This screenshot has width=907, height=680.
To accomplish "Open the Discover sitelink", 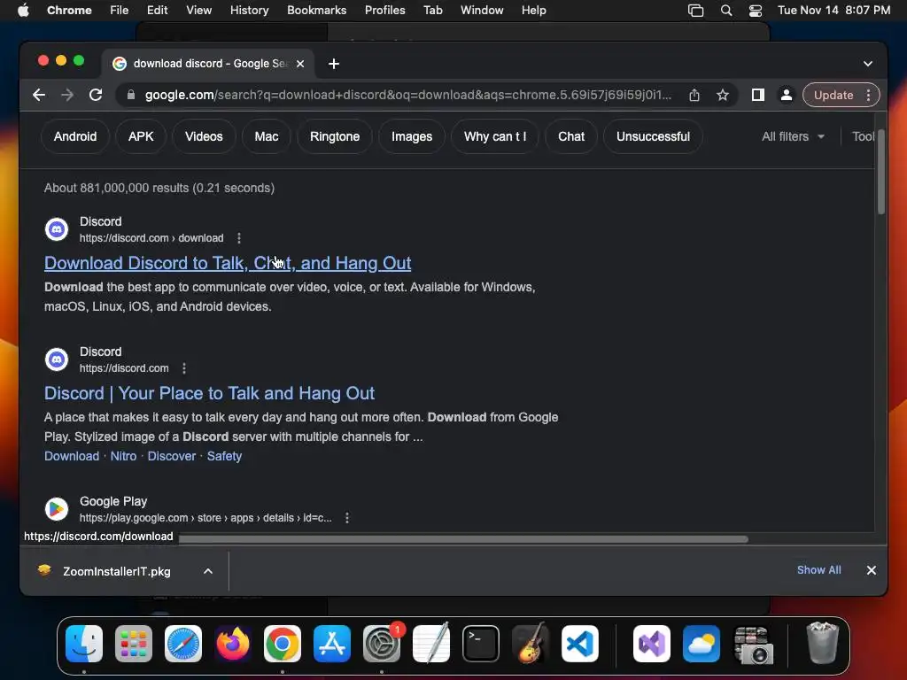I will [x=172, y=456].
